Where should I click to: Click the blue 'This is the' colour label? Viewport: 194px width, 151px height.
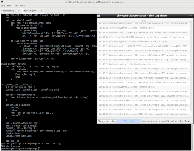coord(129,121)
